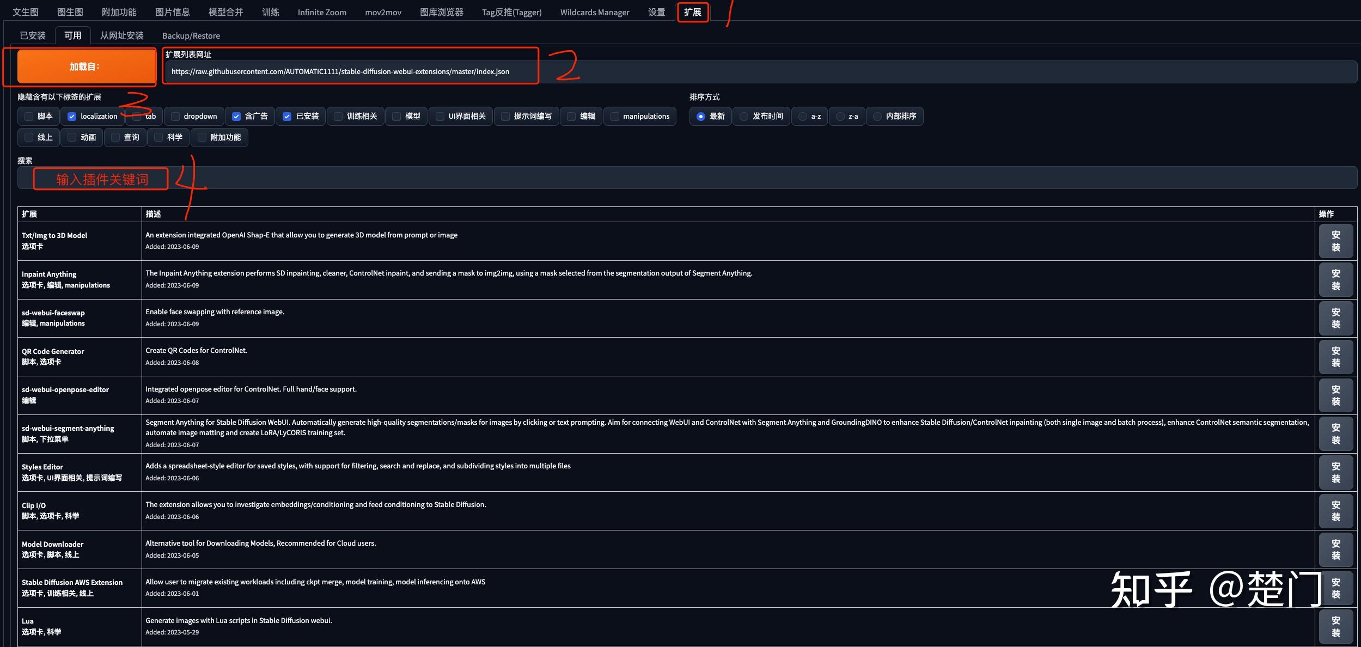The width and height of the screenshot is (1361, 647).
Task: Uncheck the 已安装 filter checkbox
Action: point(287,116)
